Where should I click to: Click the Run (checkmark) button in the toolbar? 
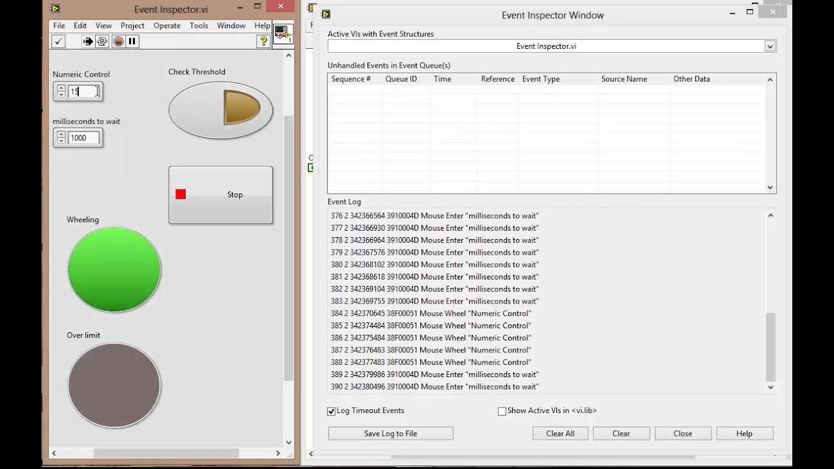click(59, 41)
